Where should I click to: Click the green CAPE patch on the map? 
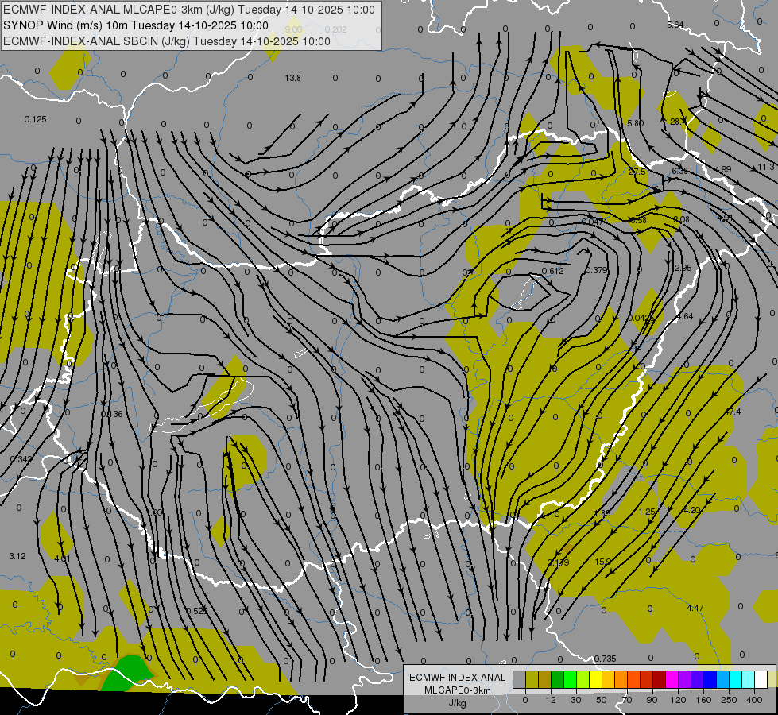point(126,674)
